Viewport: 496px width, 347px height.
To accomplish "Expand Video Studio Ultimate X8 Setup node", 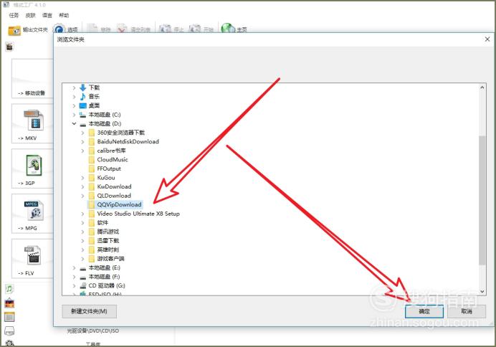I will point(83,214).
